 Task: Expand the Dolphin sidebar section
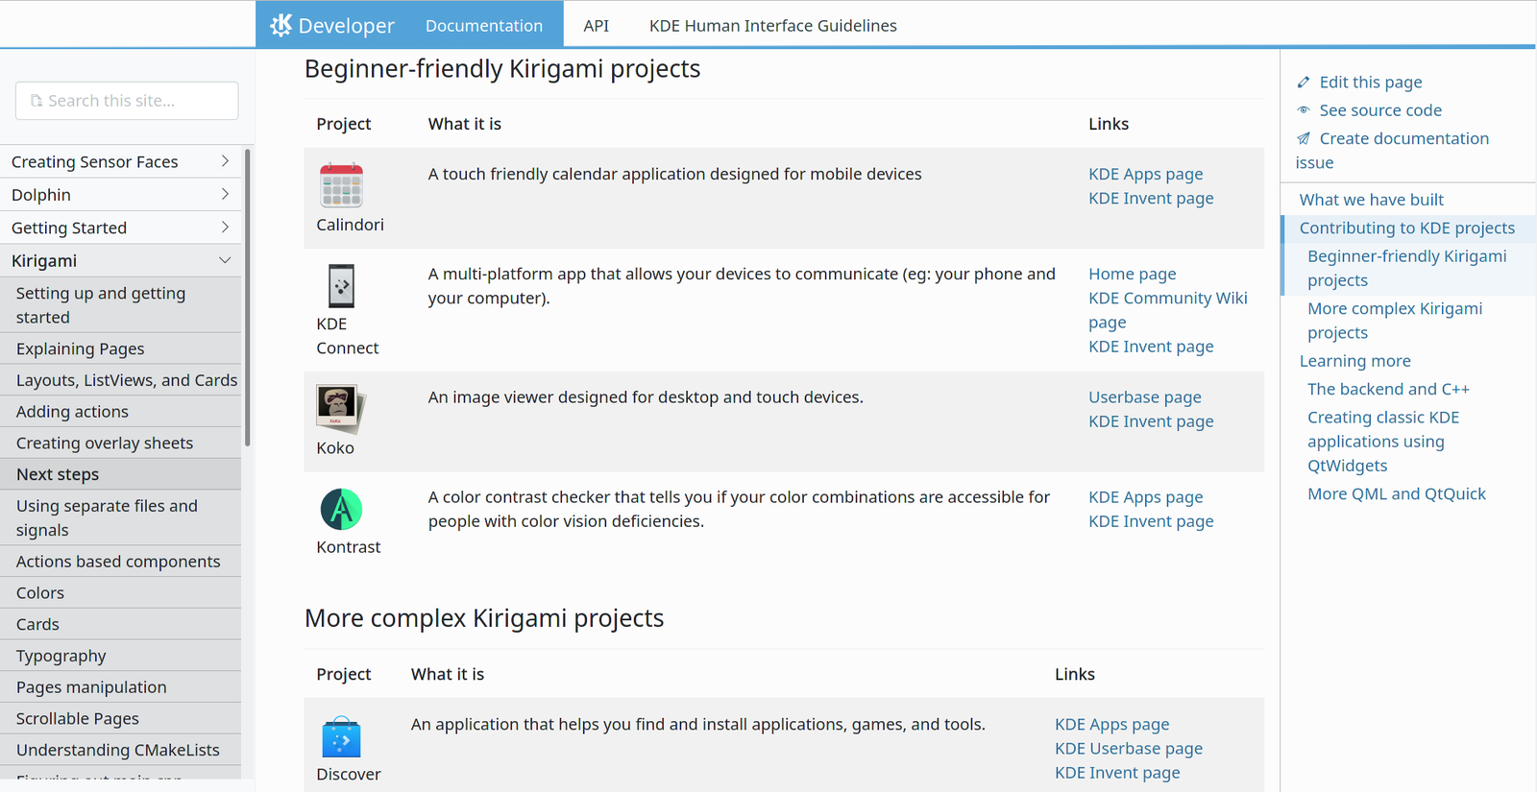point(225,195)
